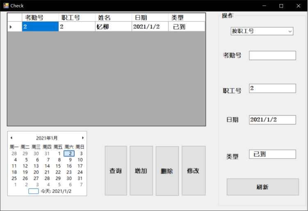Focus the 日期 input field showing 2021/1/2
Viewport: 308px width, 211px height.
[272, 120]
